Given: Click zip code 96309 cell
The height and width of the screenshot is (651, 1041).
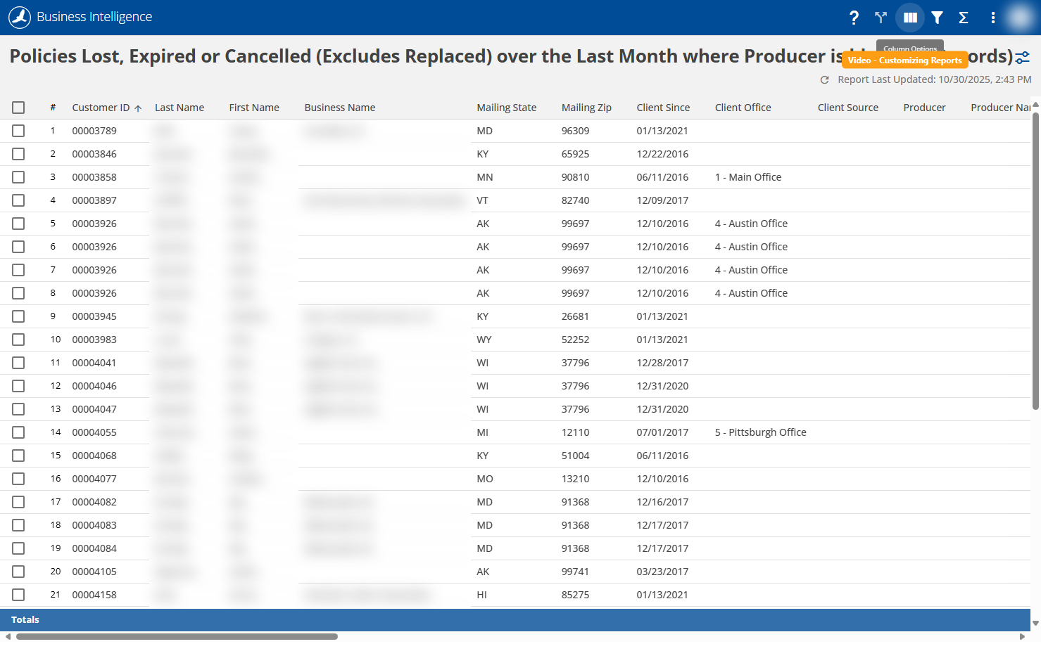Looking at the screenshot, I should (576, 131).
